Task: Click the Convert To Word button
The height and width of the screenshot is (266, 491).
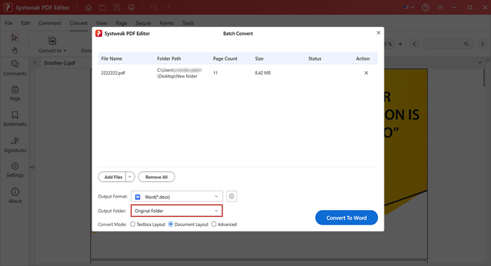Action: point(346,218)
